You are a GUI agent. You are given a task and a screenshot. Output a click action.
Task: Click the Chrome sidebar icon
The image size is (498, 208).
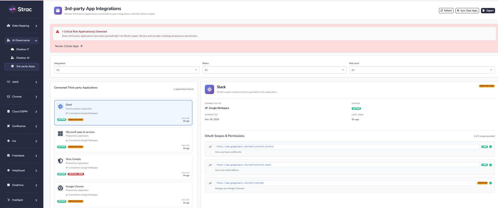click(9, 97)
